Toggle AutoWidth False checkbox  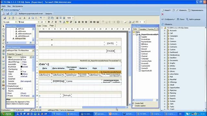point(21,64)
